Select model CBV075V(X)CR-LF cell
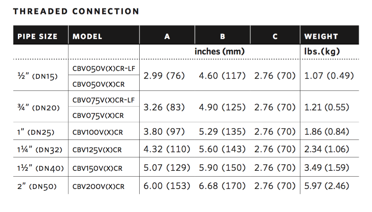This screenshot has height=212, width=372. click(103, 100)
